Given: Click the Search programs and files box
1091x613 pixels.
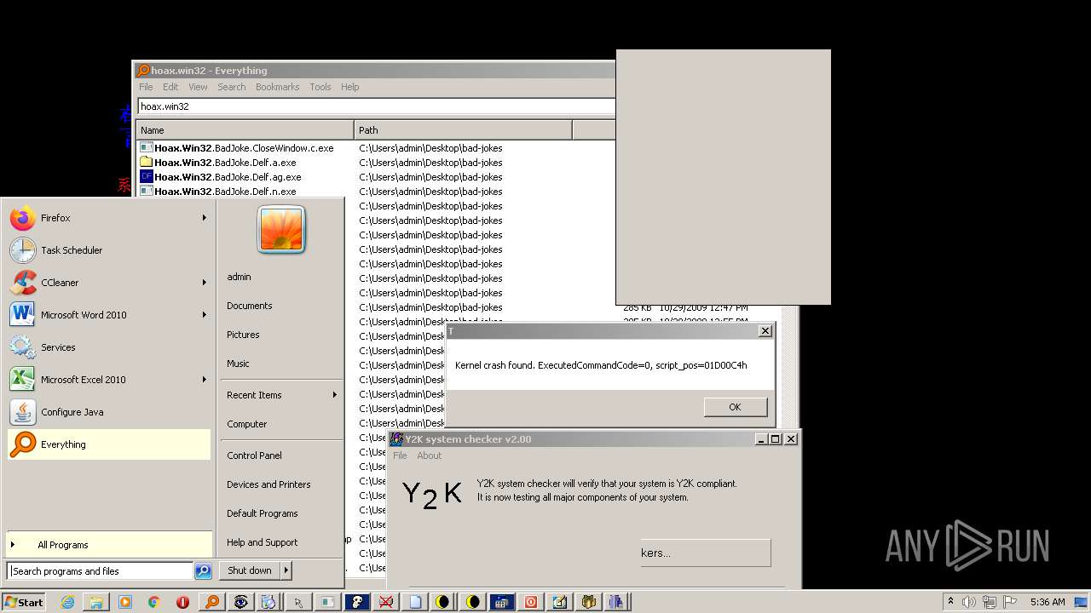Looking at the screenshot, I should tap(100, 571).
